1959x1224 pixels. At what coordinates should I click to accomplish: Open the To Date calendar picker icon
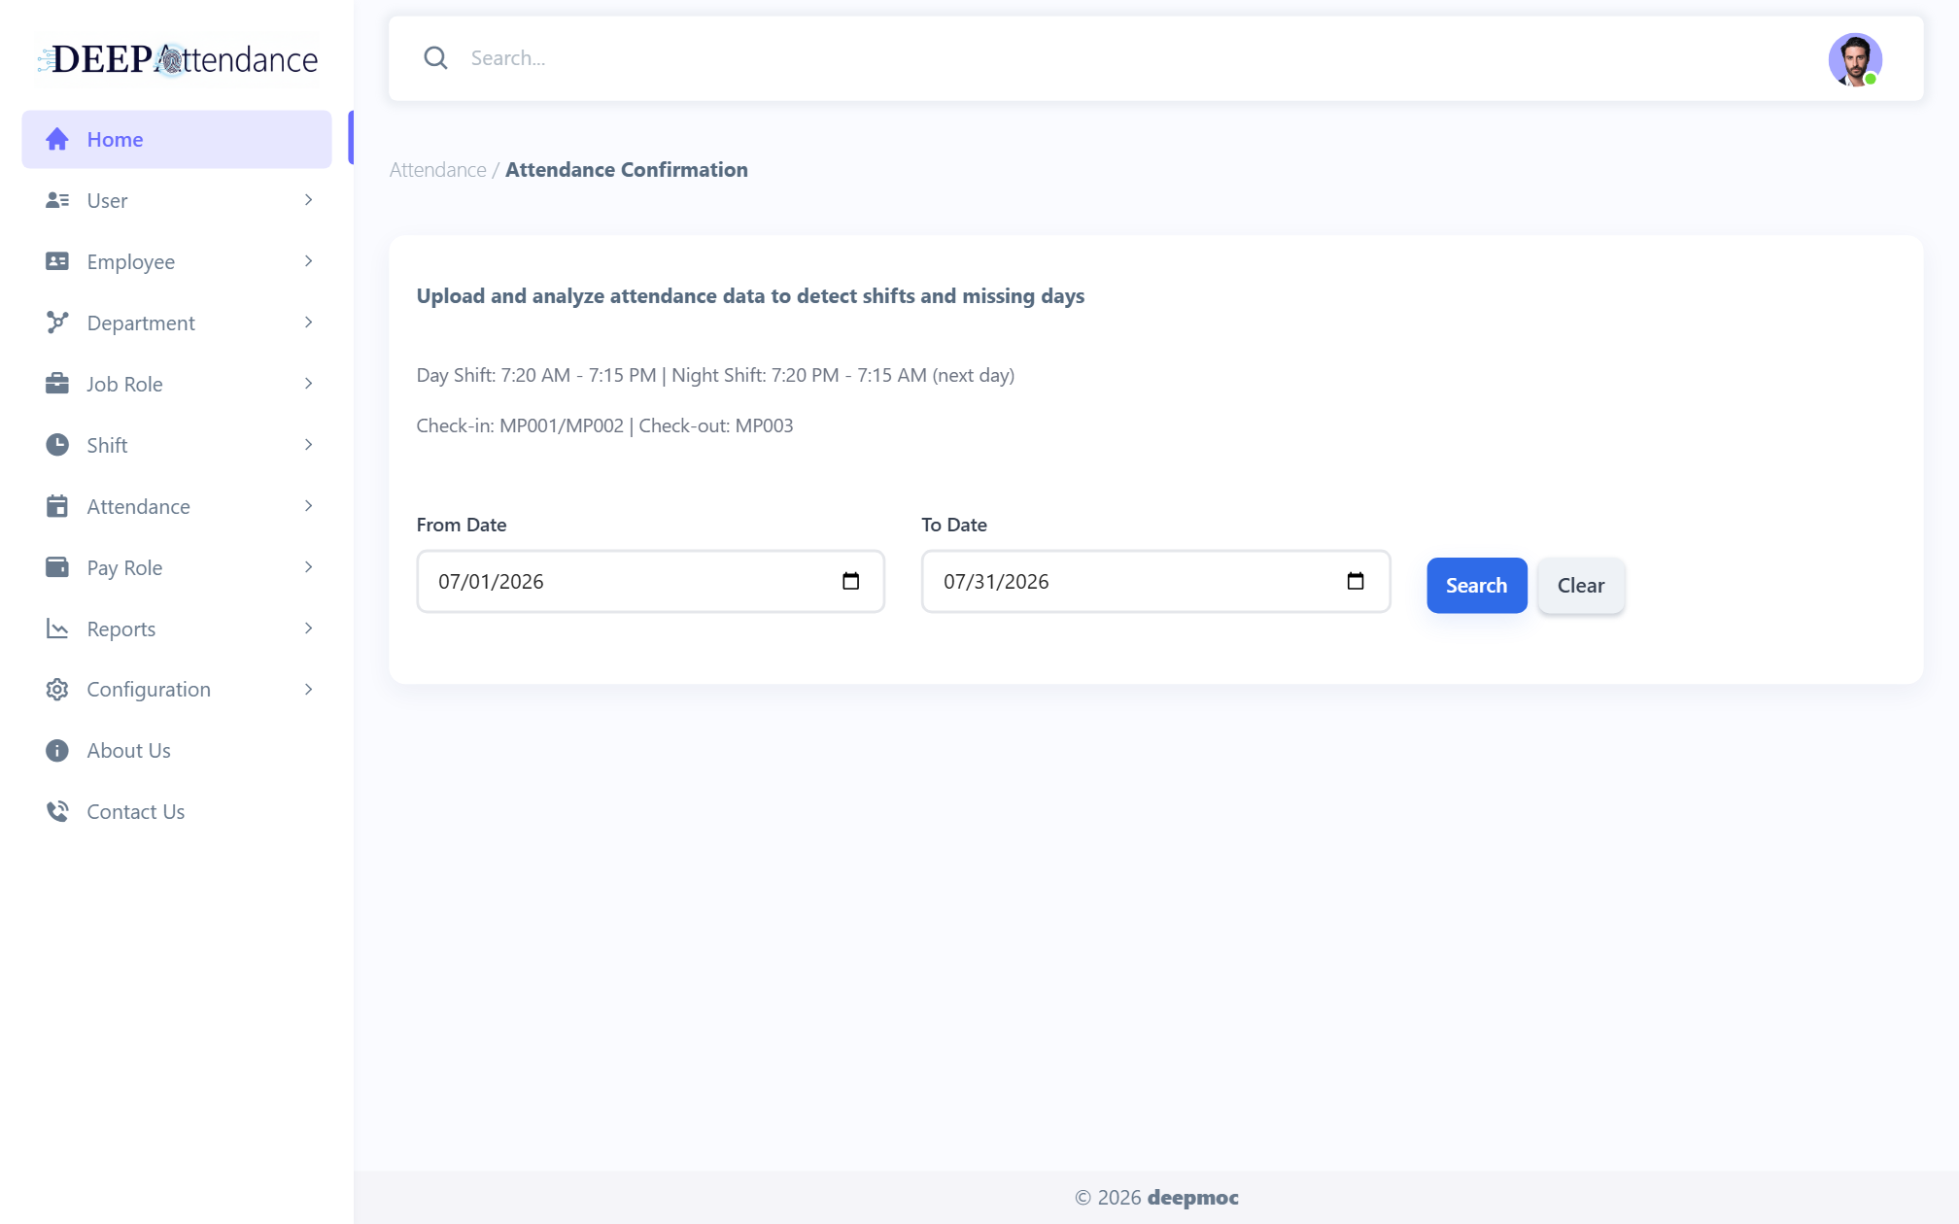click(x=1356, y=581)
